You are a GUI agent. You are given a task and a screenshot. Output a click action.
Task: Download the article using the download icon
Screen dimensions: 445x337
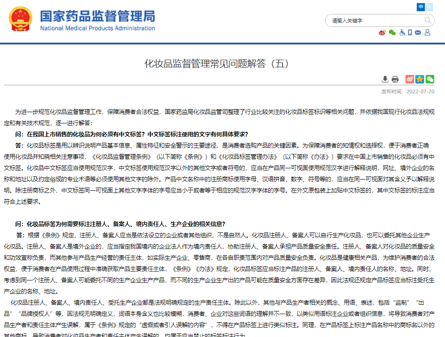pyautogui.click(x=385, y=79)
